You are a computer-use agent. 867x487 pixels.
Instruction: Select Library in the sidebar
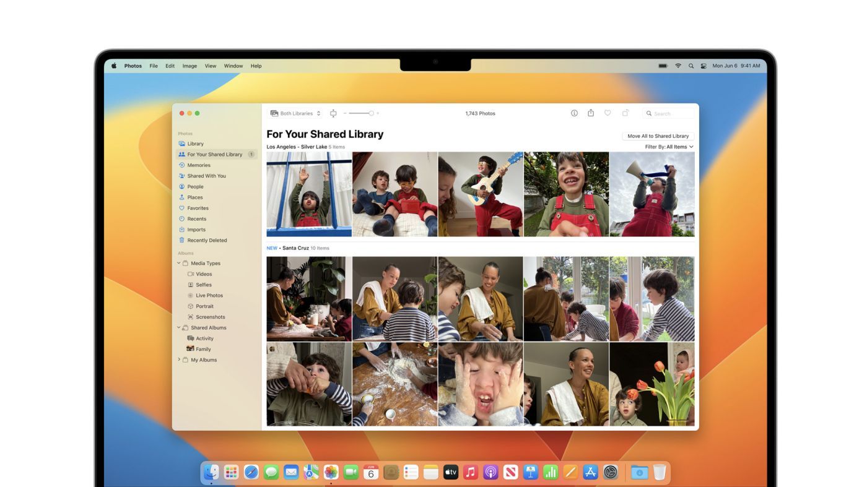pos(217,144)
